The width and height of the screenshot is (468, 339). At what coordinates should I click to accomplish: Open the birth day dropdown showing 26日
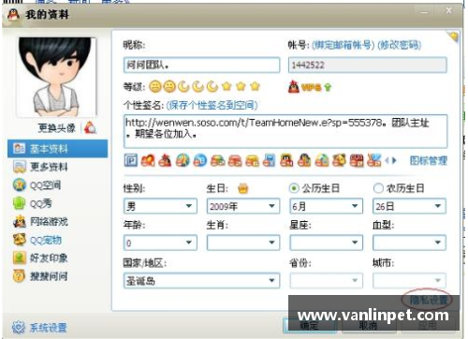pos(409,206)
